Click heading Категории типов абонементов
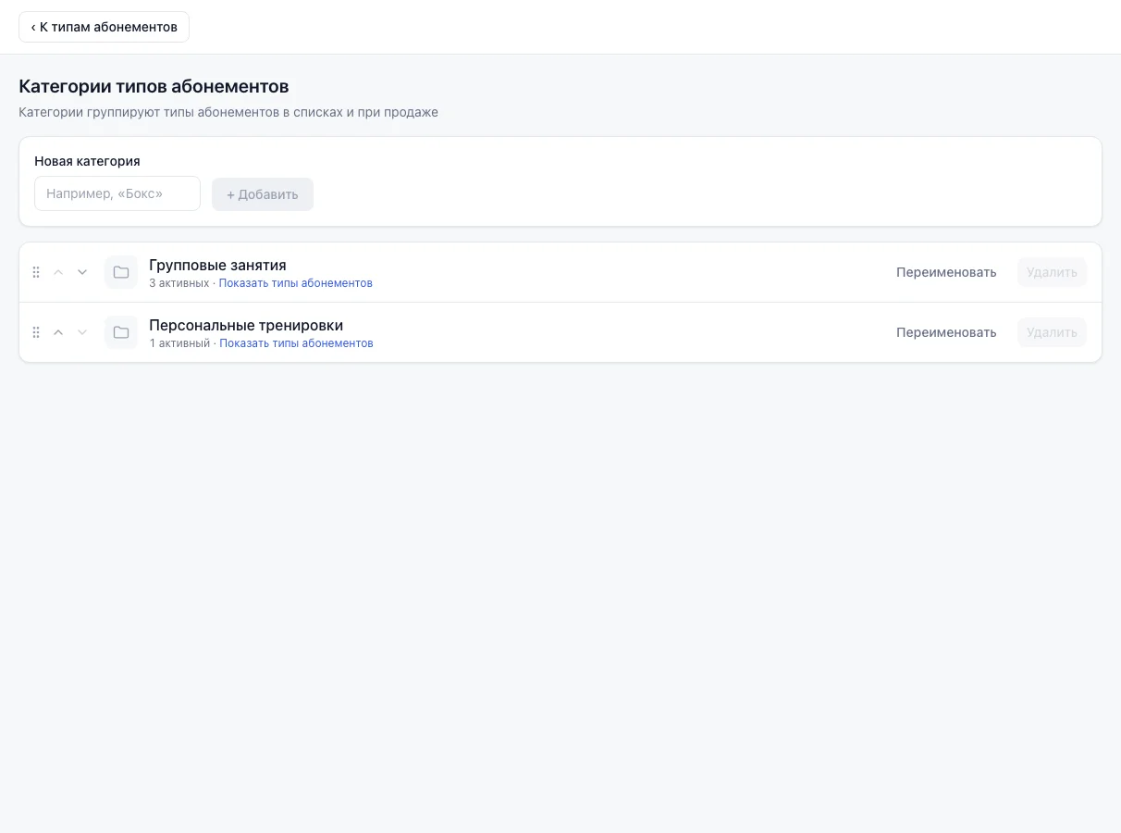The image size is (1121, 833). click(154, 87)
